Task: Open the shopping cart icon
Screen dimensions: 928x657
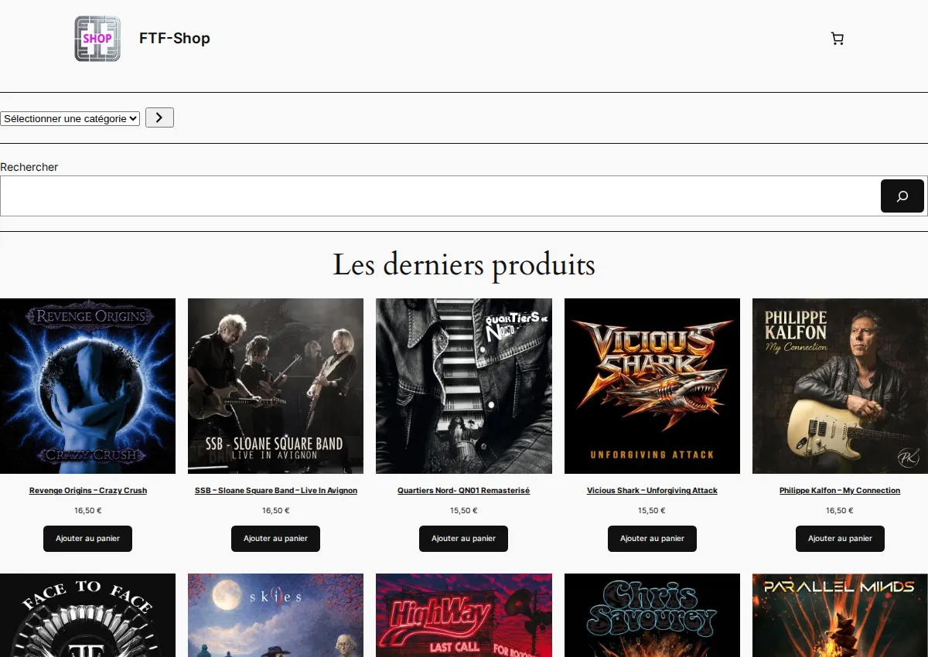Action: (x=837, y=39)
